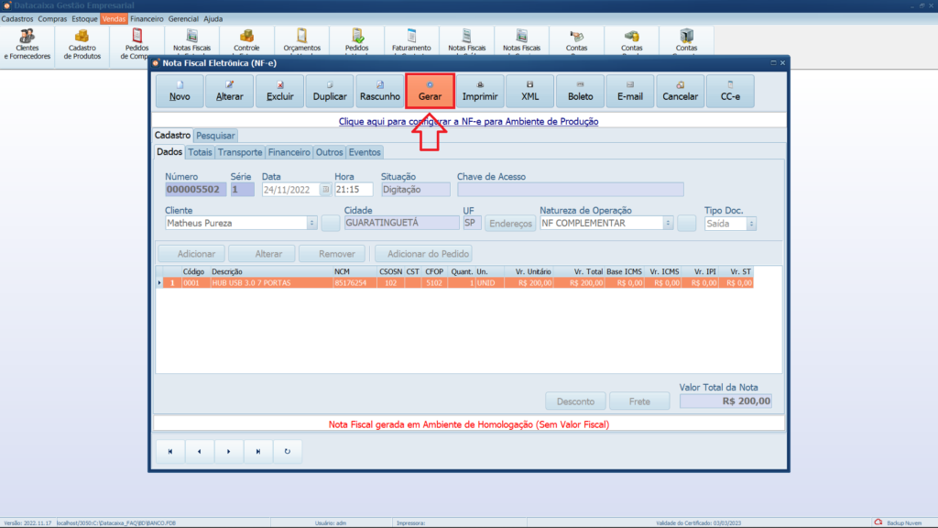Viewport: 938px width, 528px height.
Task: Expand the Cliente dropdown
Action: coord(311,223)
